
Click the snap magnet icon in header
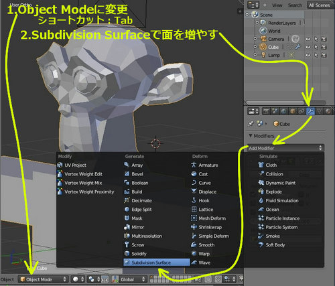218,279
